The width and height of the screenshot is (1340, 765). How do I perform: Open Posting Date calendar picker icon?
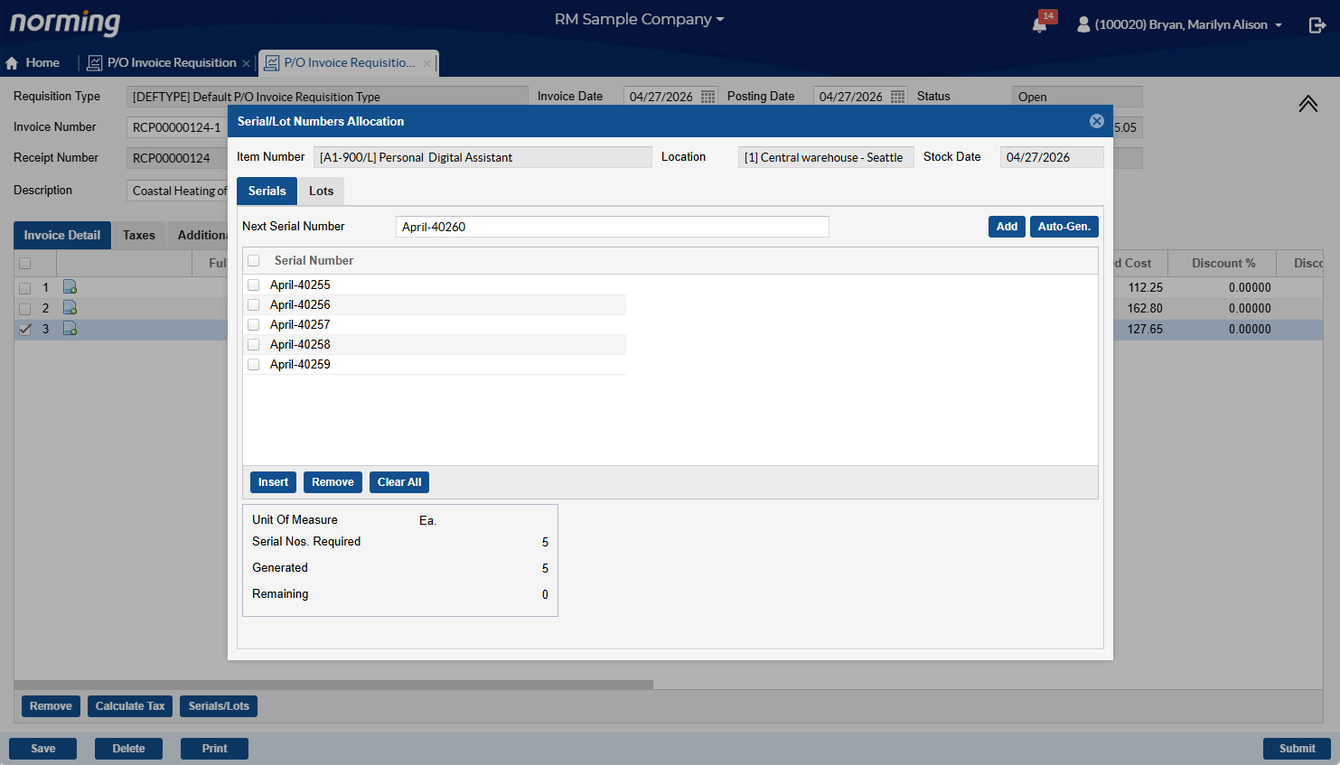[x=897, y=97]
